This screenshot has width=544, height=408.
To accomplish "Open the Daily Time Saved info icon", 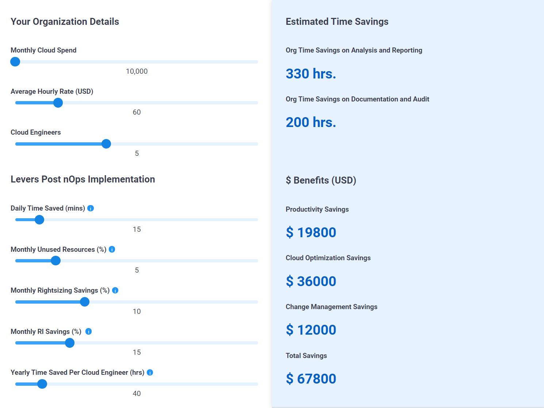I will pos(91,208).
